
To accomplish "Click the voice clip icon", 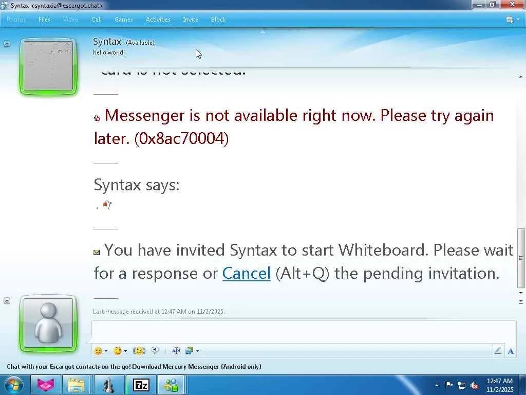I will point(155,350).
